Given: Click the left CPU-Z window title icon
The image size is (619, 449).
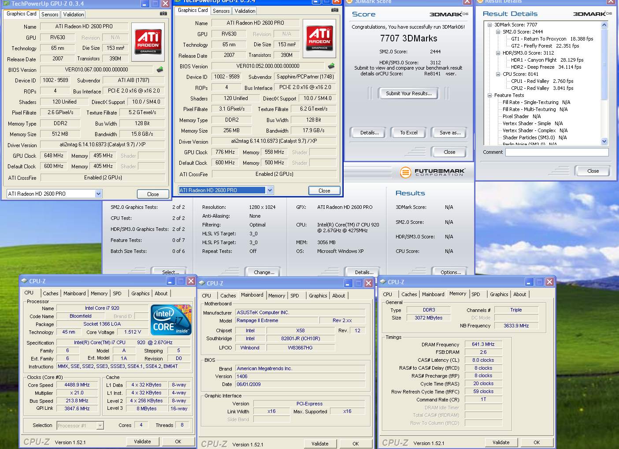Looking at the screenshot, I should click(24, 281).
